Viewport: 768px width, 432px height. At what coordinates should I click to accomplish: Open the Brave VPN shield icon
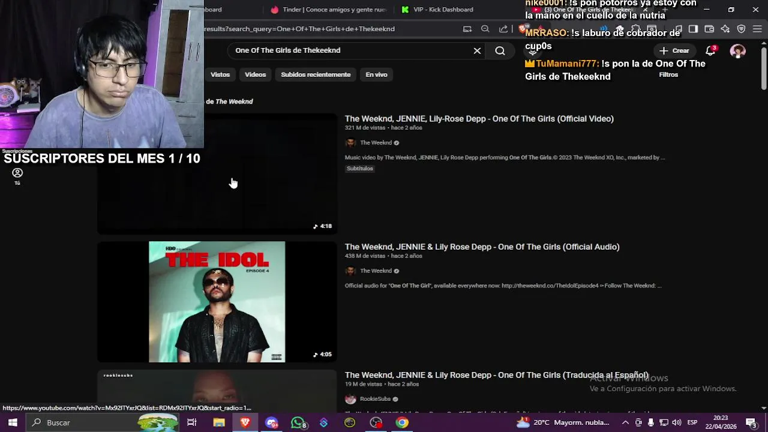[x=741, y=29]
